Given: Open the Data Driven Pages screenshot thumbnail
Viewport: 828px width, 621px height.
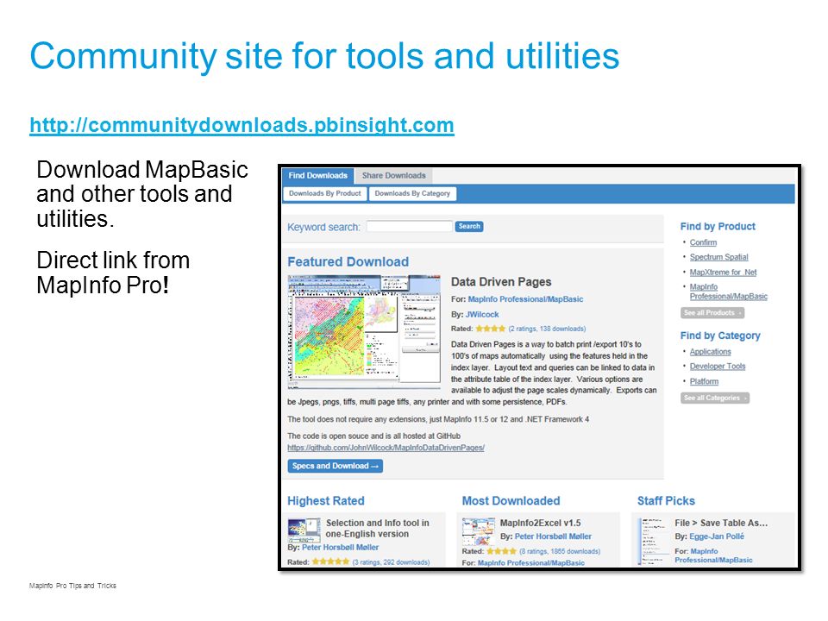Looking at the screenshot, I should [x=364, y=331].
